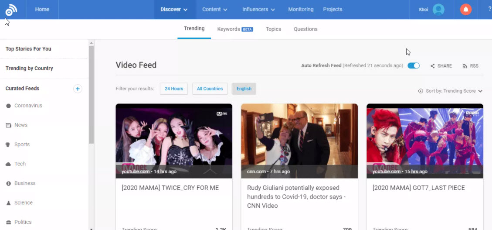Switch to the Topics tab
This screenshot has height=230, width=492.
click(x=273, y=29)
